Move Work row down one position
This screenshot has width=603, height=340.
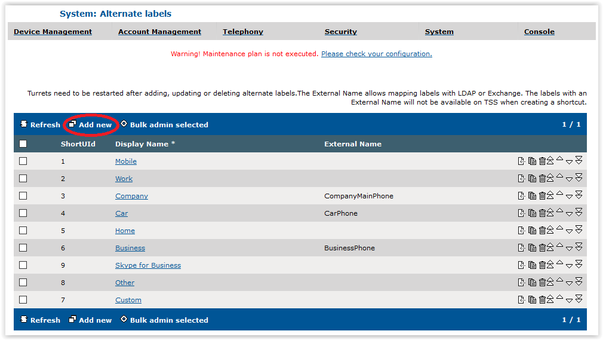[569, 179]
